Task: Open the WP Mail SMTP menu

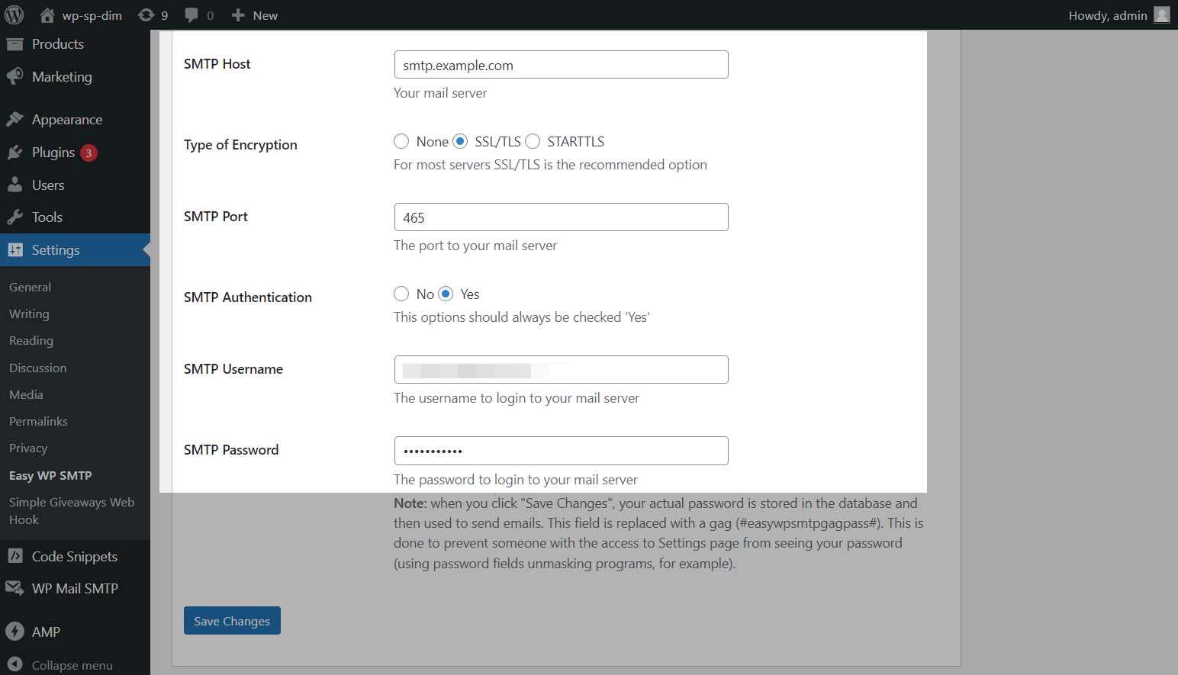Action: pos(75,589)
